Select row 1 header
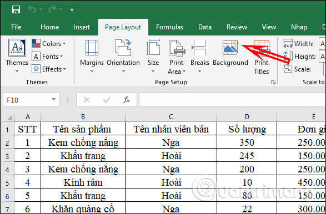This screenshot has height=214, width=326. 7,129
